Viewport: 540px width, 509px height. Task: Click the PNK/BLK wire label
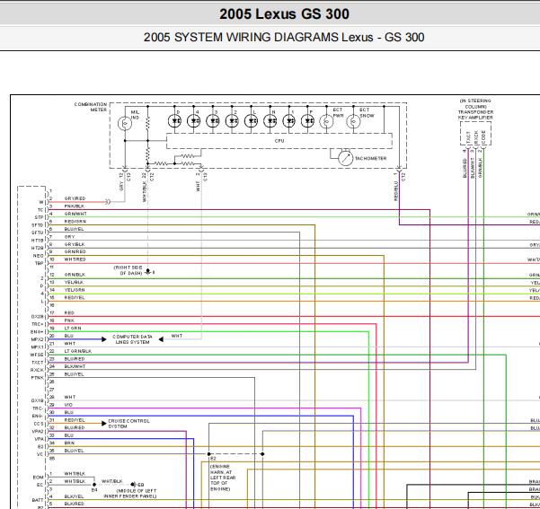click(x=74, y=206)
